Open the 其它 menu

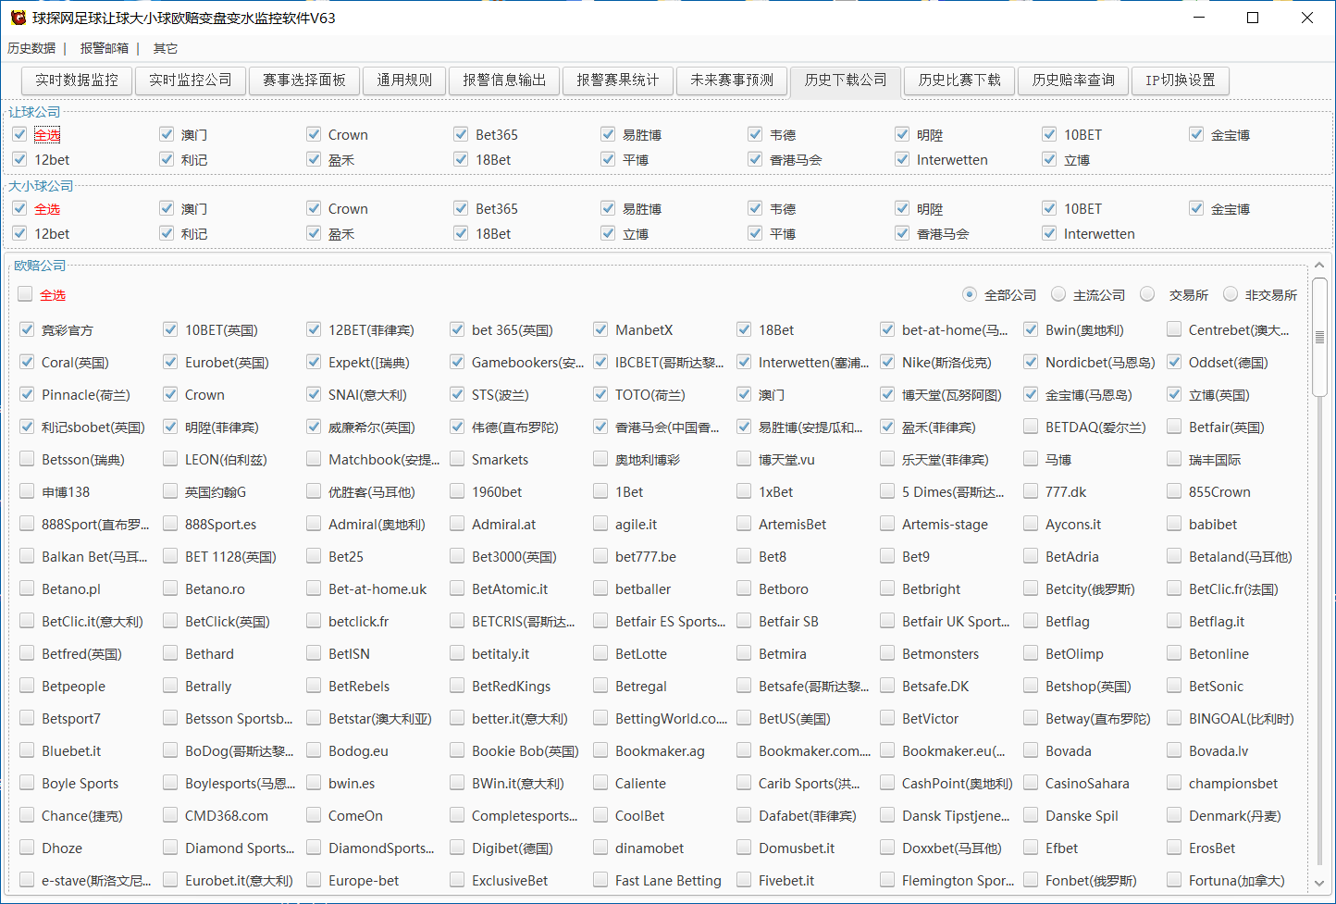[x=166, y=48]
